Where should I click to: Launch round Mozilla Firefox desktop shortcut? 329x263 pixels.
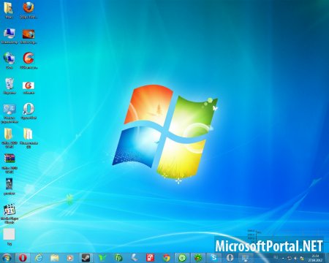pos(29,10)
